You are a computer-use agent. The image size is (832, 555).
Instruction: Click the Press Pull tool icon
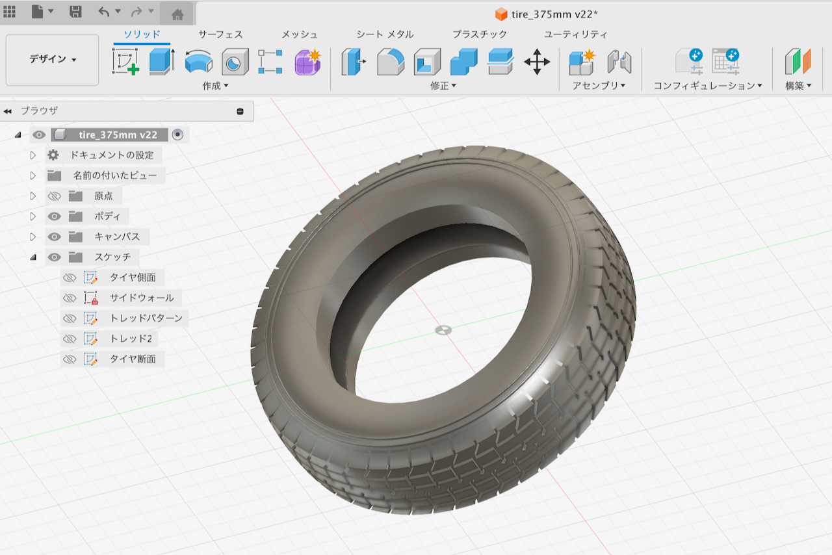354,62
